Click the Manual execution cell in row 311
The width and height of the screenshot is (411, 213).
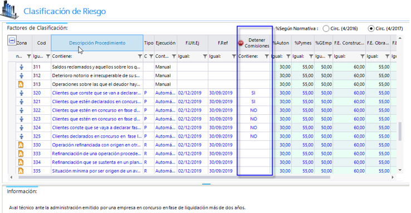(165, 67)
